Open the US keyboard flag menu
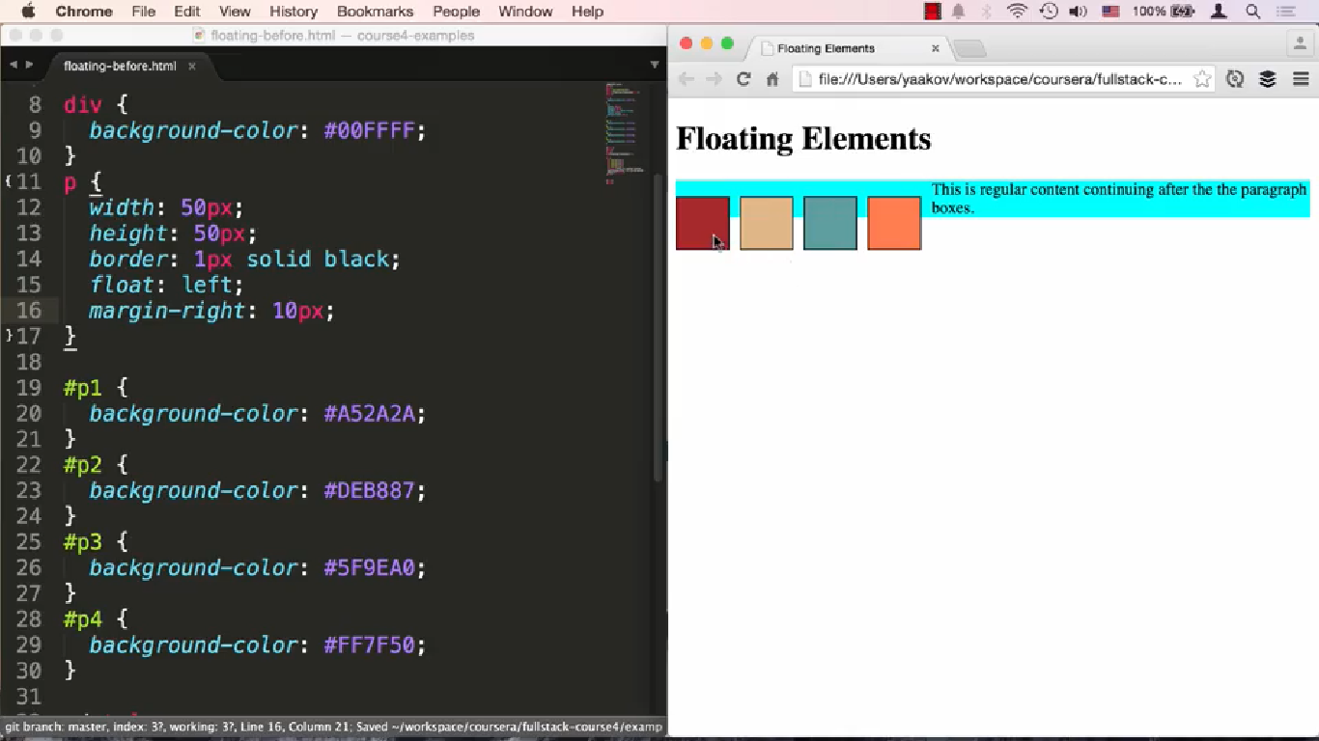This screenshot has height=741, width=1319. [x=1111, y=12]
